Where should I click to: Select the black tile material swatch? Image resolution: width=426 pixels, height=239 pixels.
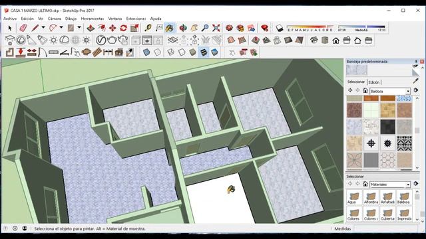pyautogui.click(x=387, y=127)
